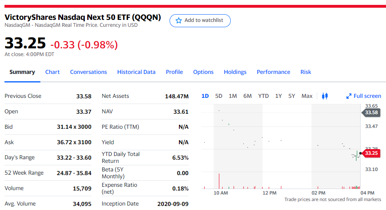Click the Ask value 36.72 x 3100
Image resolution: width=386 pixels, height=210 pixels.
pos(74,142)
